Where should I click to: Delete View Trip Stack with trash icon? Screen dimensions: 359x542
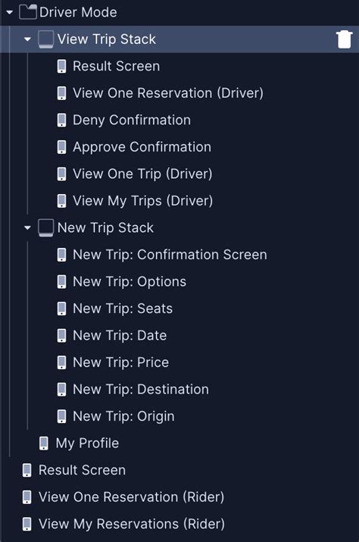(x=344, y=39)
